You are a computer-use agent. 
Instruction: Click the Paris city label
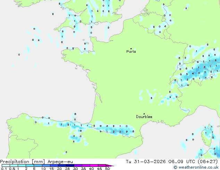pos(131,52)
